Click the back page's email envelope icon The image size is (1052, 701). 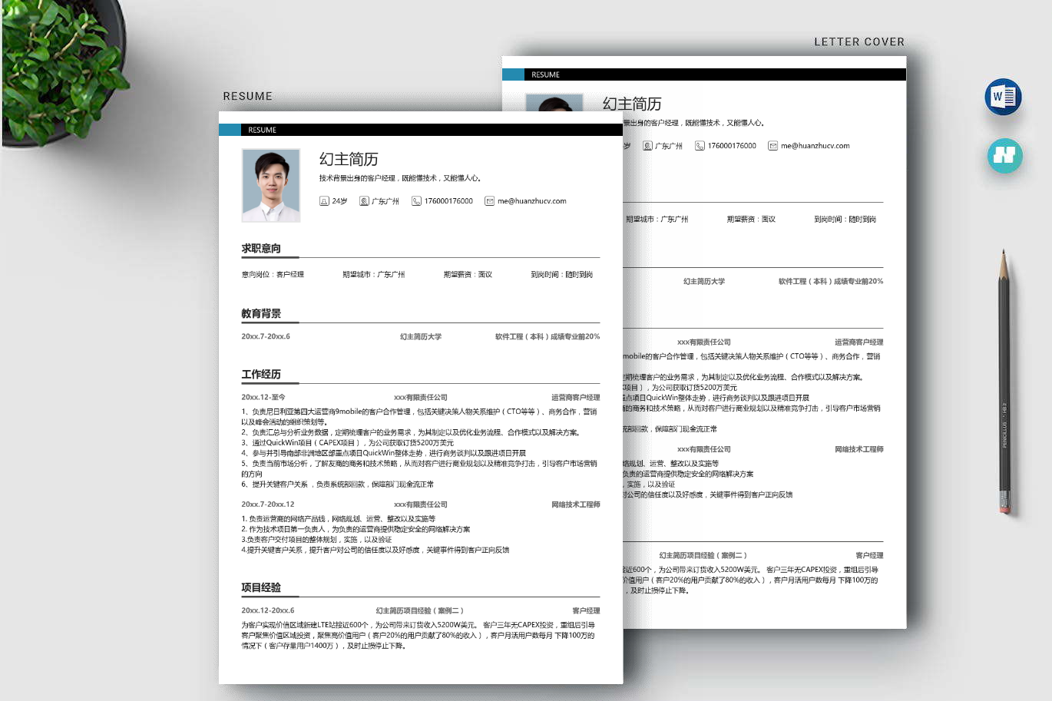[773, 146]
